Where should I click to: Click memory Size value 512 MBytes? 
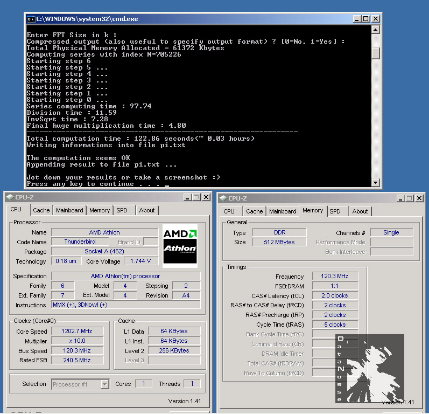point(279,242)
